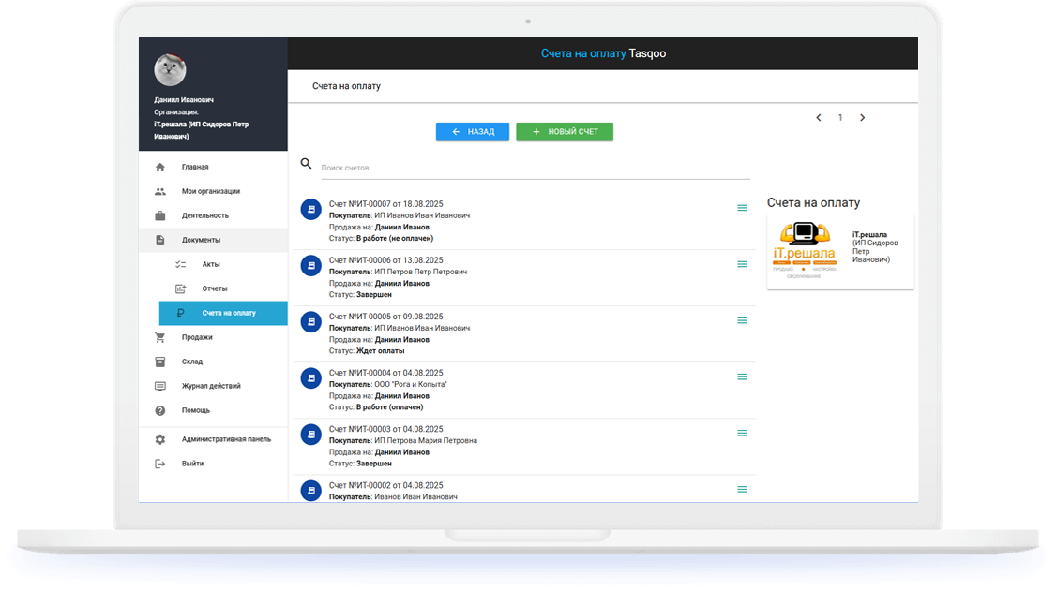Open the Главная menu item
Viewport: 1056px width, 590px height.
213,167
